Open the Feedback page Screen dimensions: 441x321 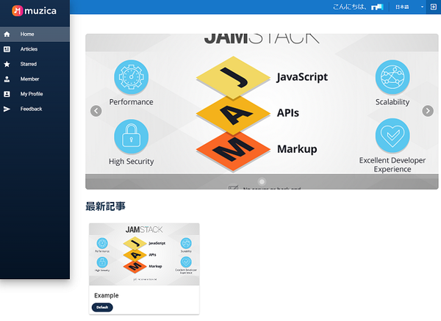tap(35, 109)
